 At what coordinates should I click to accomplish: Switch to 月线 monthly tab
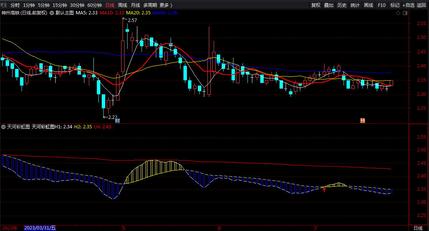click(x=135, y=5)
